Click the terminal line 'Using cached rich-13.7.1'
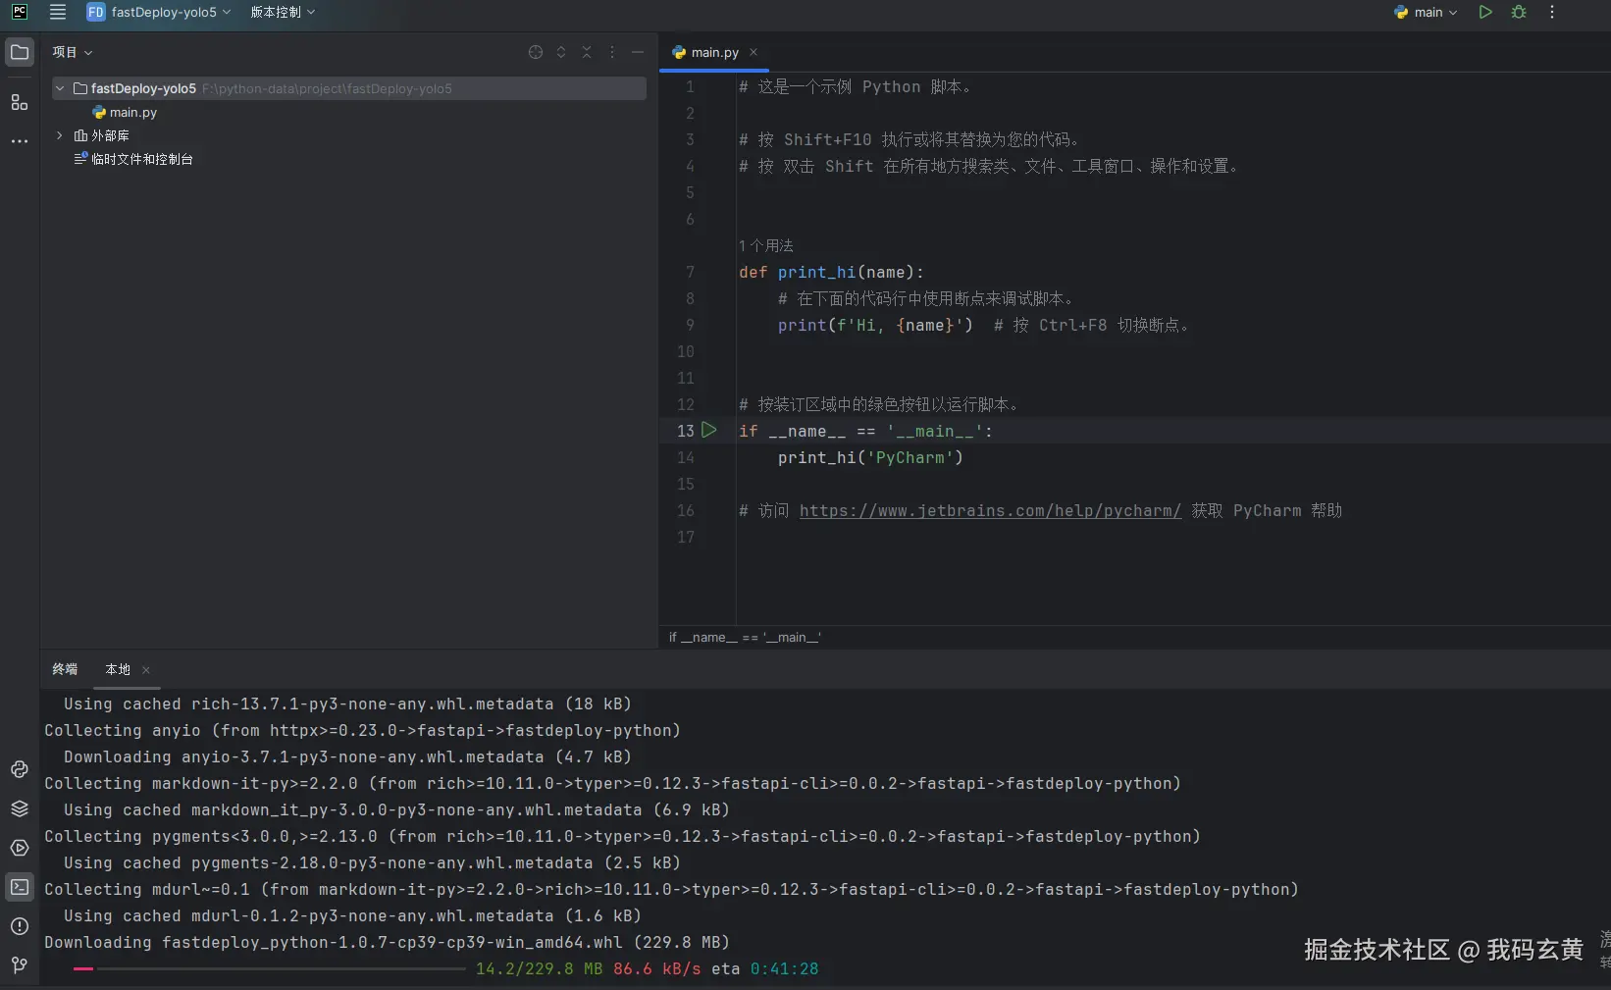 coord(347,703)
